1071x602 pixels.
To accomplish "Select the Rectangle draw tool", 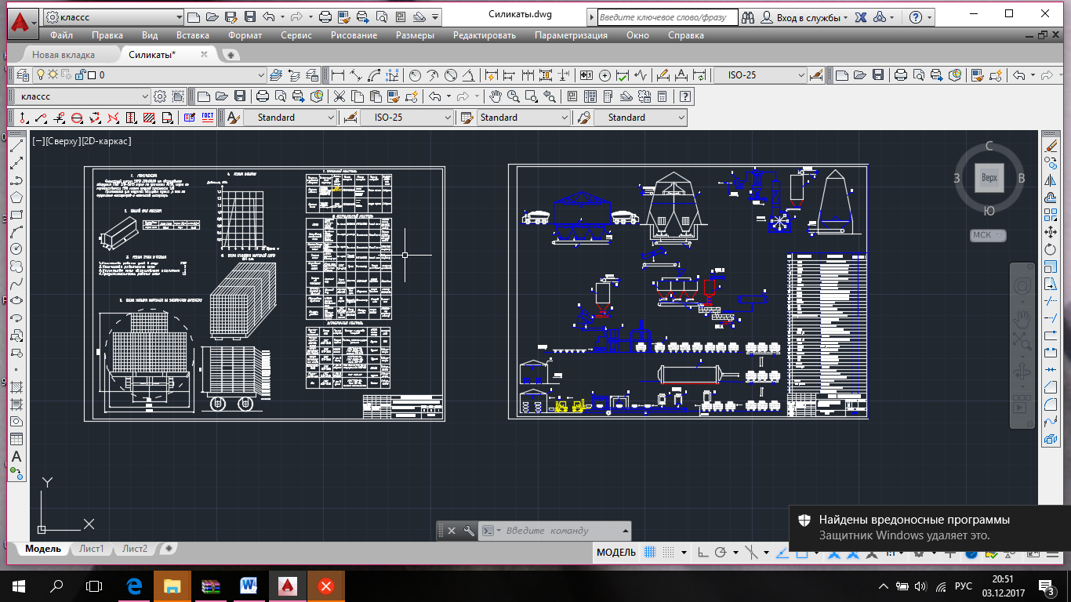I will pyautogui.click(x=16, y=215).
